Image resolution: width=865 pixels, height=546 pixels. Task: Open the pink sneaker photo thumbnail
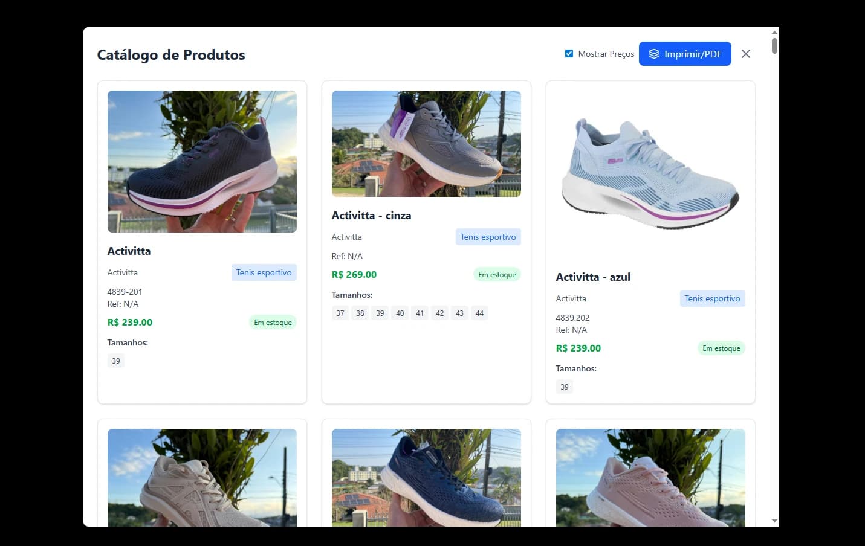[650, 477]
